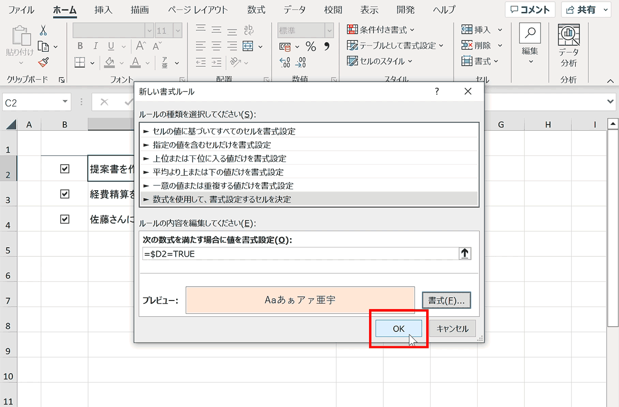Switch to the データ tab
The width and height of the screenshot is (619, 407).
click(295, 10)
